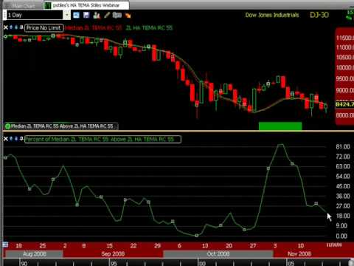This screenshot has height=266, width=354.
Task: Click price pane fourth small control icon
Action: tap(21, 27)
